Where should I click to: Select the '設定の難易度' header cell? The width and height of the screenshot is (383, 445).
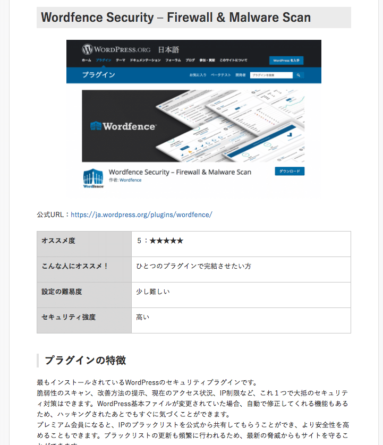84,295
